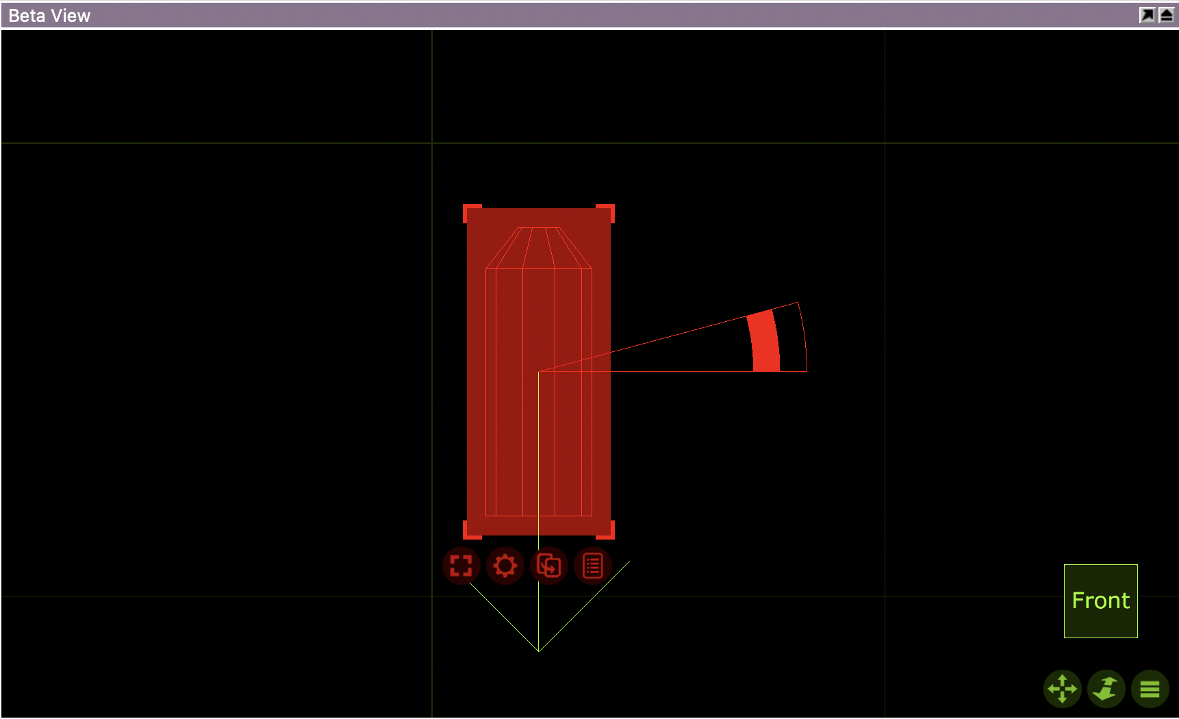Viewport: 1179px width, 719px height.
Task: Click the red duplicate-object icon
Action: pos(549,566)
